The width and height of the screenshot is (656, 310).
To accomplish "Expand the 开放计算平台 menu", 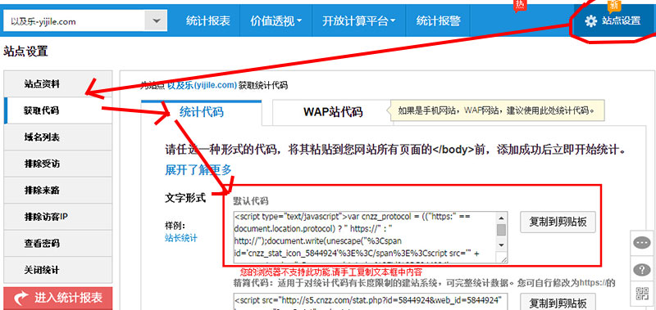I will tap(359, 21).
